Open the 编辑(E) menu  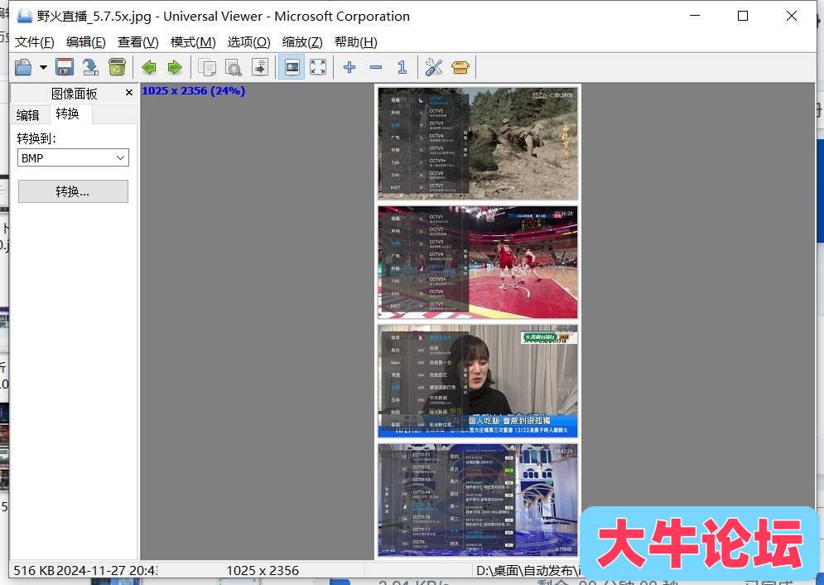[86, 42]
